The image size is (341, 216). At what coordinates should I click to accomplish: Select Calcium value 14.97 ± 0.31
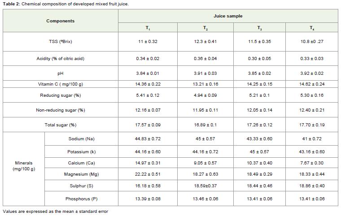click(148, 163)
